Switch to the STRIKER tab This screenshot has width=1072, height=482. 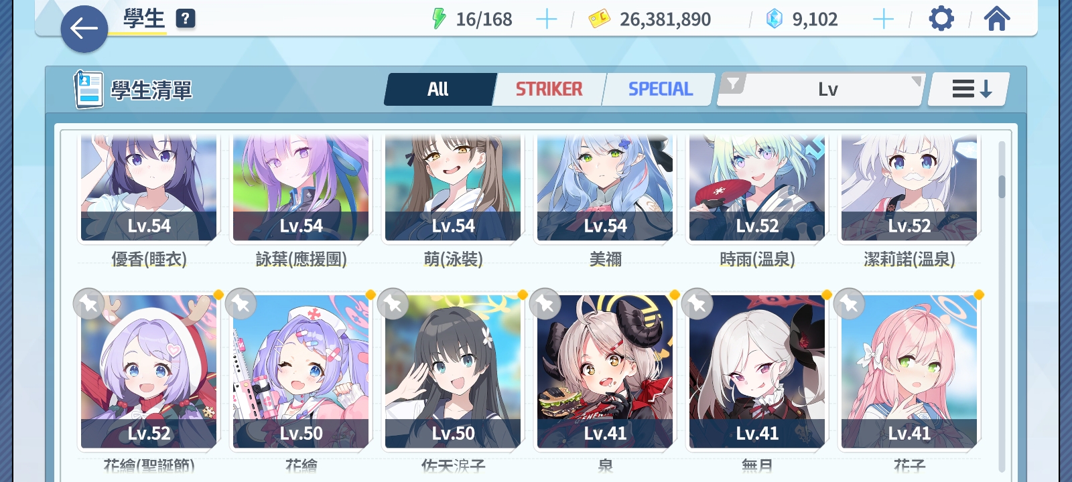point(549,89)
